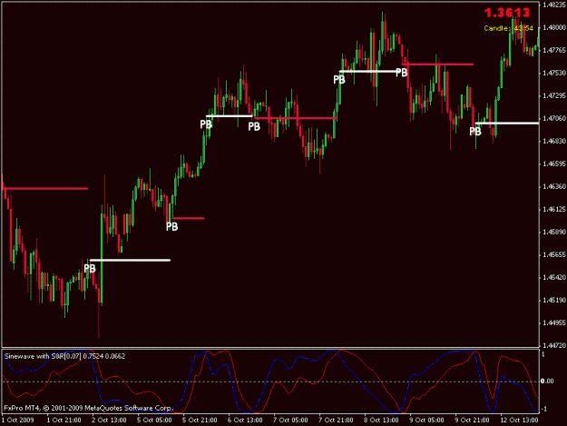Click the 1 Oct 21:00 time label

pos(64,421)
